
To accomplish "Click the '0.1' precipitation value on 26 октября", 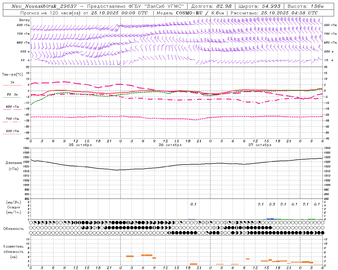I will (x=193, y=204).
